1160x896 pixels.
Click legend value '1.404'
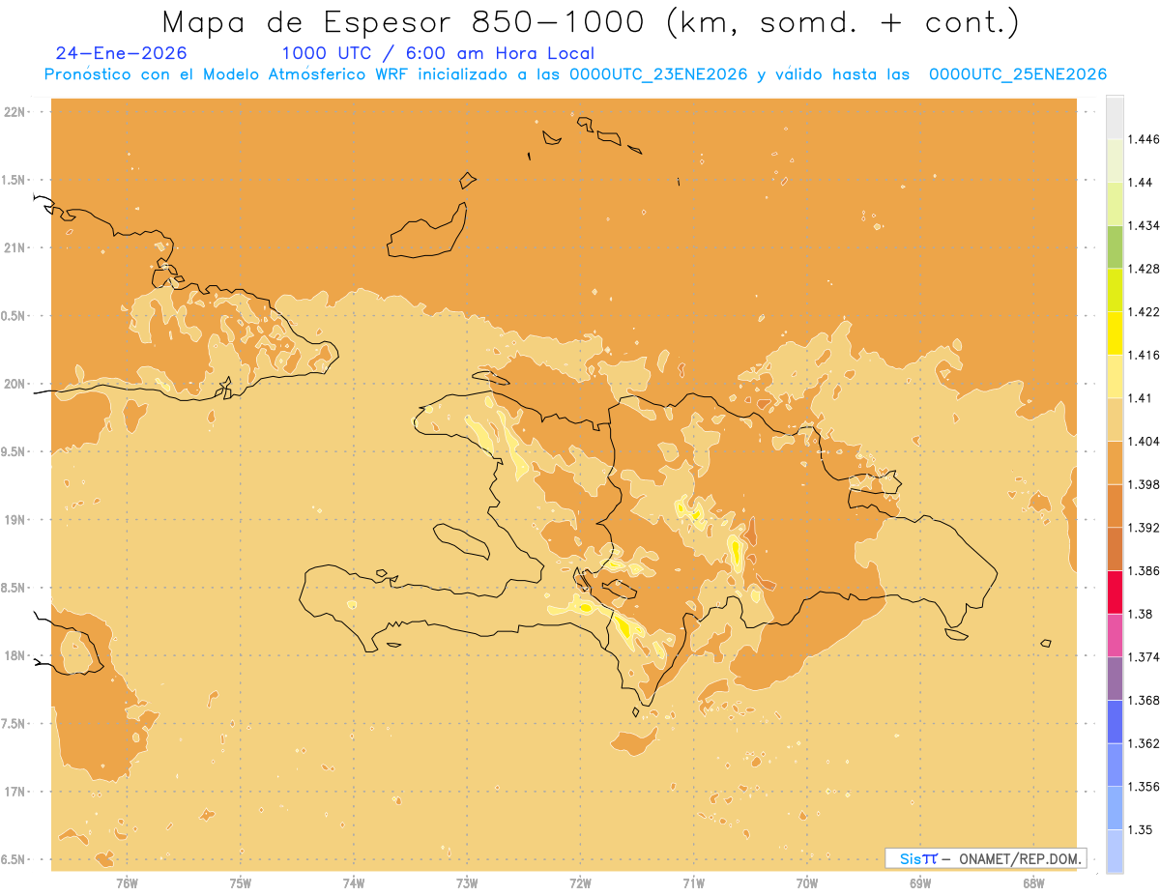pos(1145,442)
